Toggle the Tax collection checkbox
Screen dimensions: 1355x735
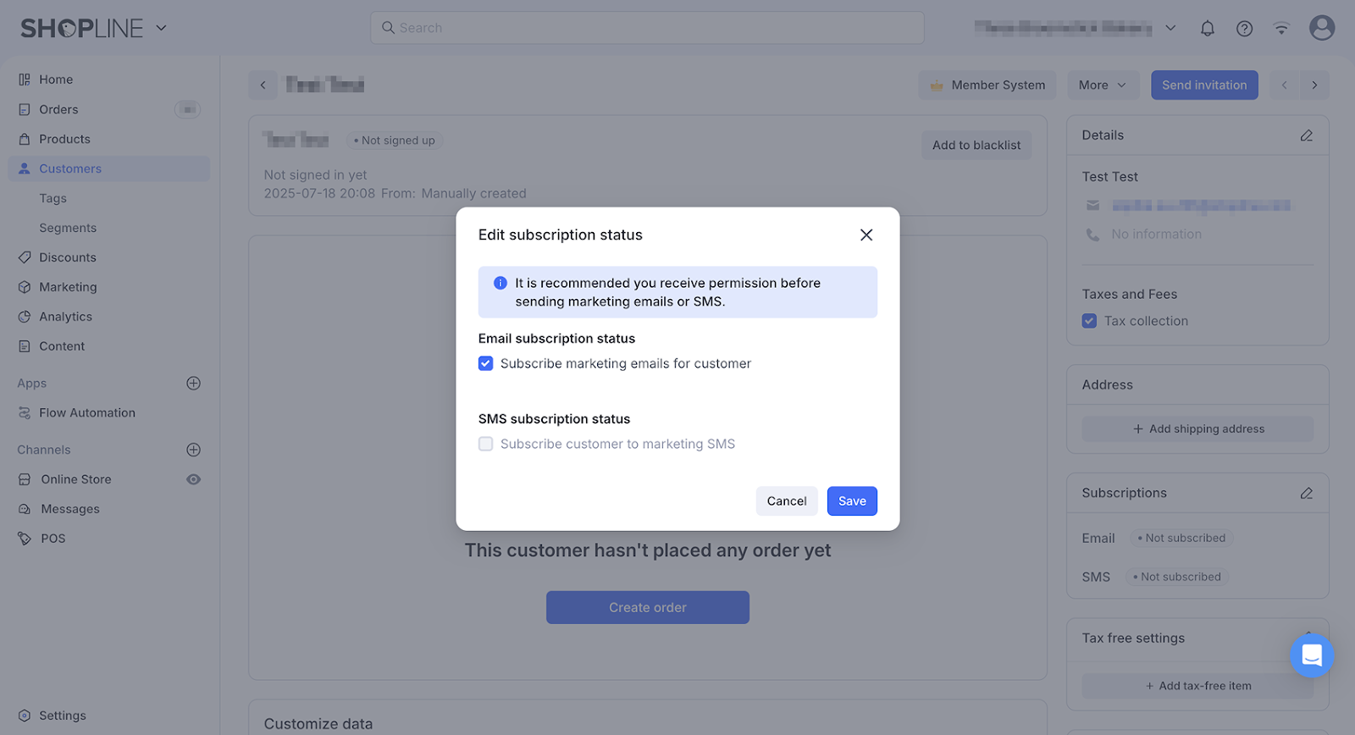tap(1089, 321)
